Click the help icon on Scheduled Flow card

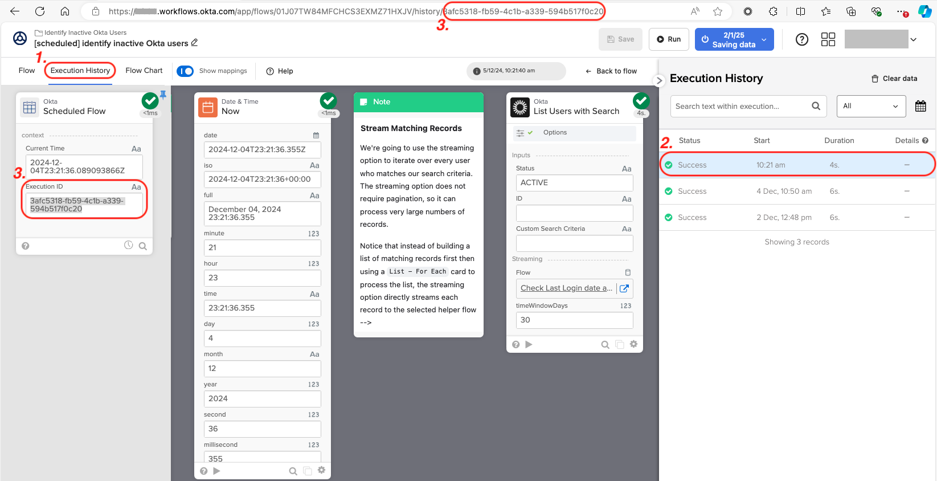point(26,246)
